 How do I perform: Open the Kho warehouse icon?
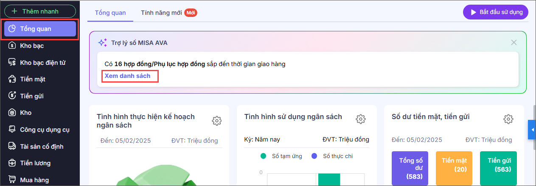pos(12,113)
